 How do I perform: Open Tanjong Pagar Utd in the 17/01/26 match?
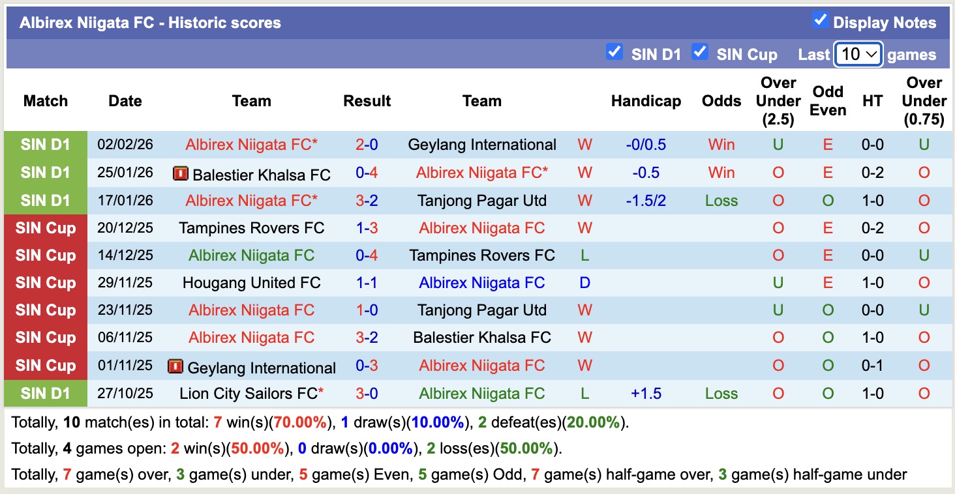482,201
